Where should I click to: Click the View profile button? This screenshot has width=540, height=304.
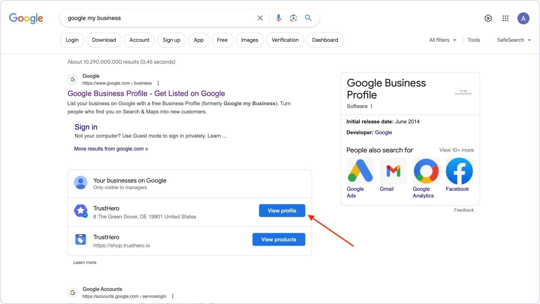tap(282, 211)
